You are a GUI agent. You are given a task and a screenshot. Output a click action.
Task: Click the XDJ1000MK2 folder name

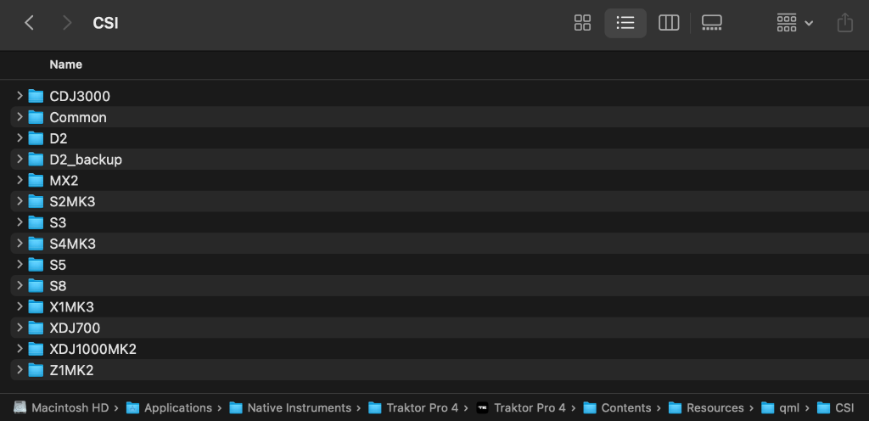point(93,349)
